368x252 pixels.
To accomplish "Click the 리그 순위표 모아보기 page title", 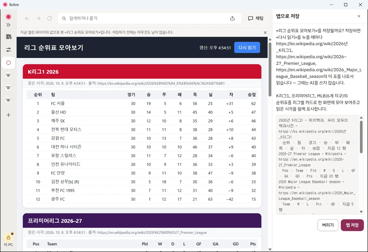I will [54, 48].
